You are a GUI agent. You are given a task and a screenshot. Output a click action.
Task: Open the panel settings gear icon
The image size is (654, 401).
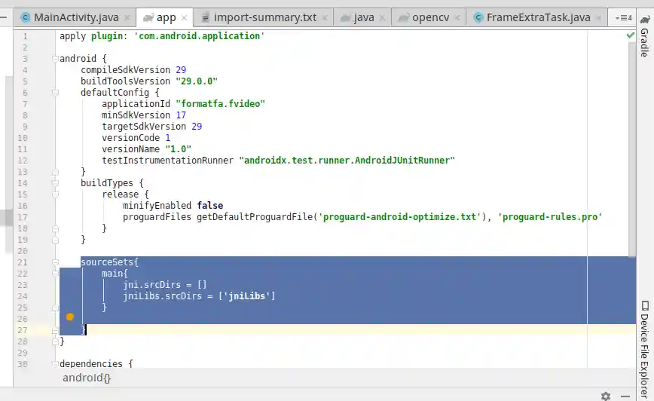click(x=606, y=396)
